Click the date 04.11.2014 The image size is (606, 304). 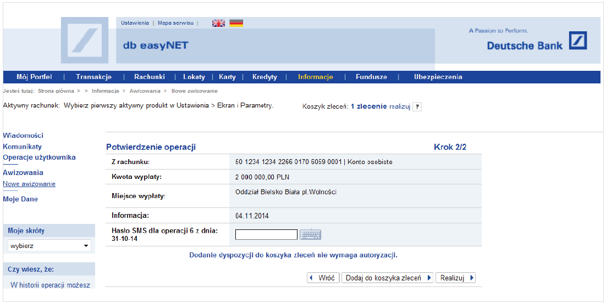point(252,216)
